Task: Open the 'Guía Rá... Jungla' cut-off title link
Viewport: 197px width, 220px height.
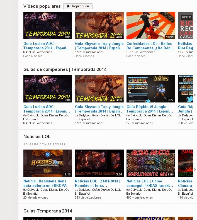Action: click(x=185, y=109)
